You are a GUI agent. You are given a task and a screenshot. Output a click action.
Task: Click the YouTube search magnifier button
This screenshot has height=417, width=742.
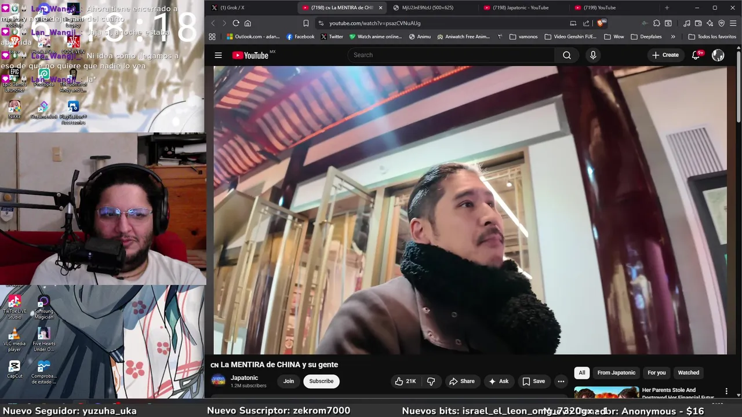click(567, 55)
